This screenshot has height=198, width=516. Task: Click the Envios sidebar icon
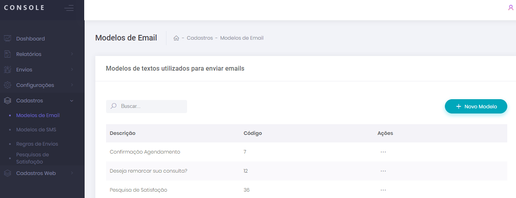coord(8,69)
